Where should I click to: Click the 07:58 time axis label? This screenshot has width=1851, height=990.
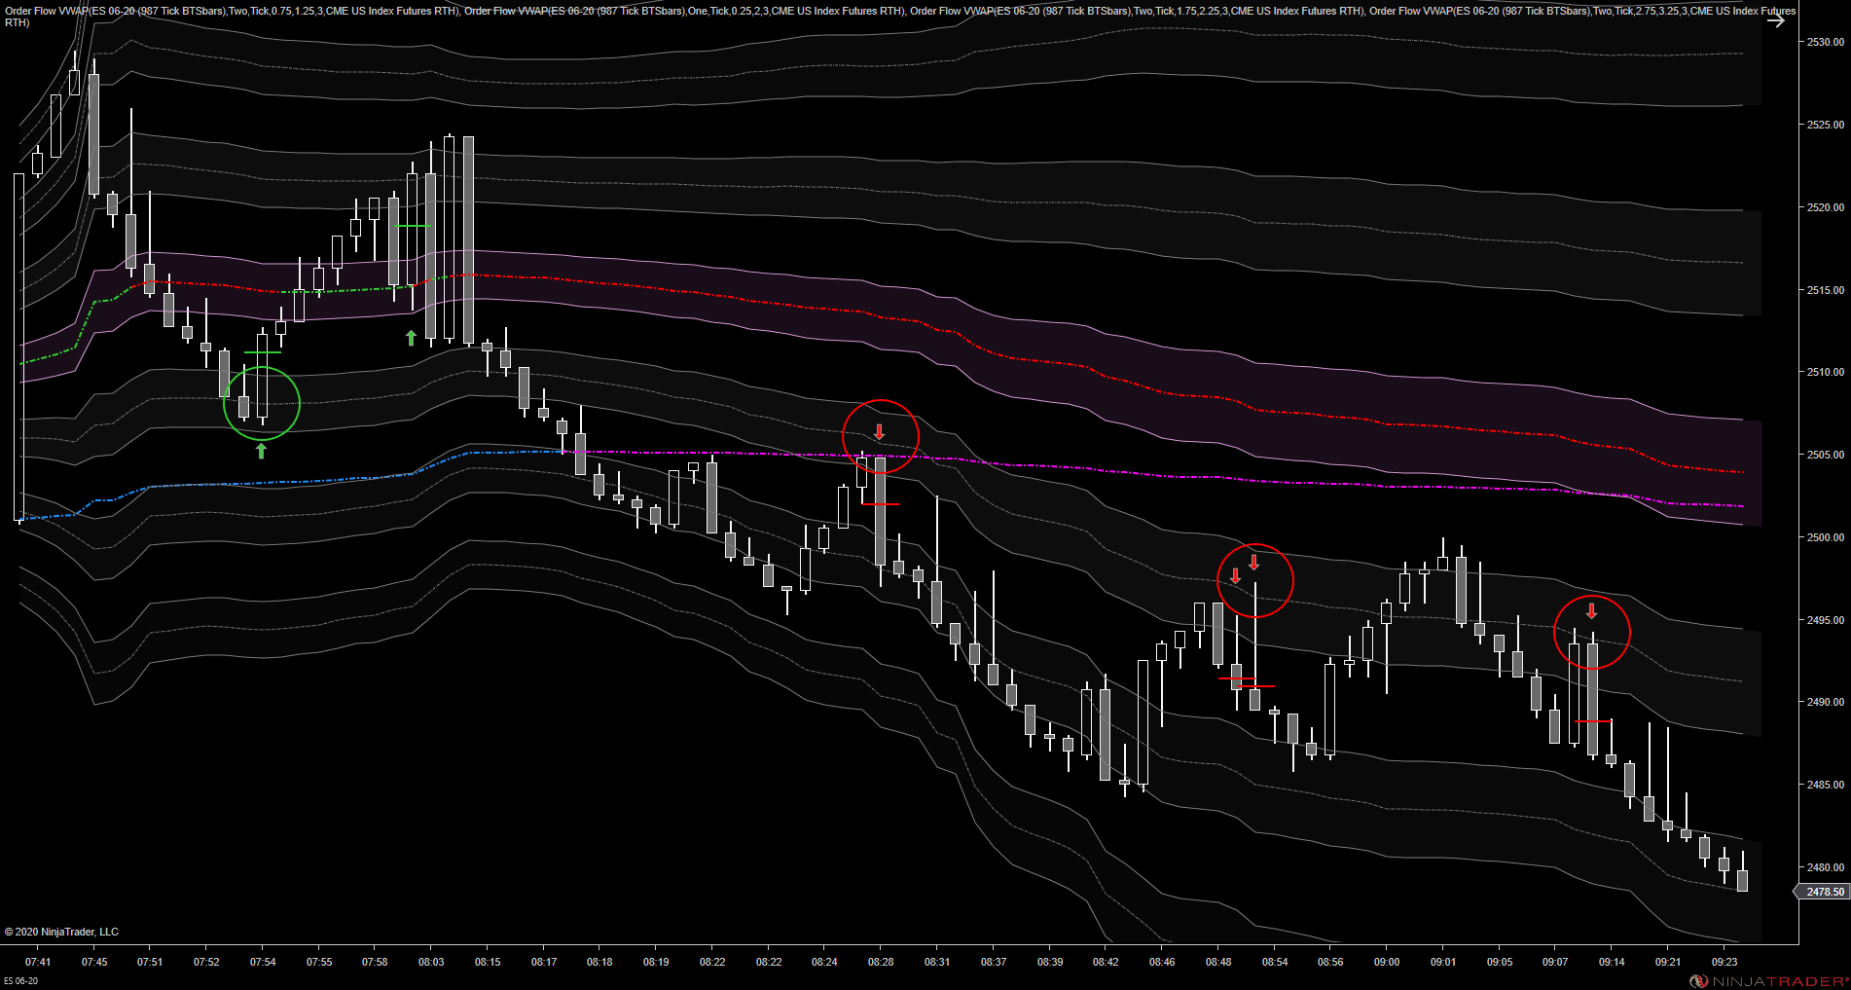(x=375, y=962)
